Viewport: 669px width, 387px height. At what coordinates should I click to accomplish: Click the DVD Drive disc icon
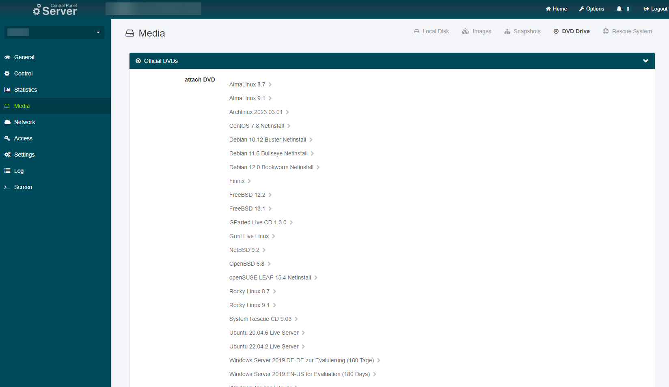(556, 31)
